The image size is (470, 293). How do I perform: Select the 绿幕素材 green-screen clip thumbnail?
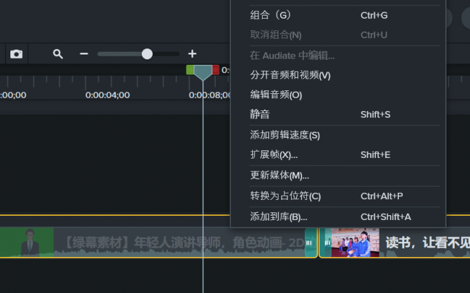click(x=28, y=243)
